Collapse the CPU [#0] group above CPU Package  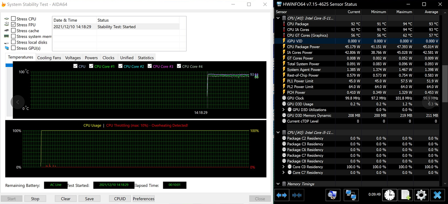click(x=278, y=18)
